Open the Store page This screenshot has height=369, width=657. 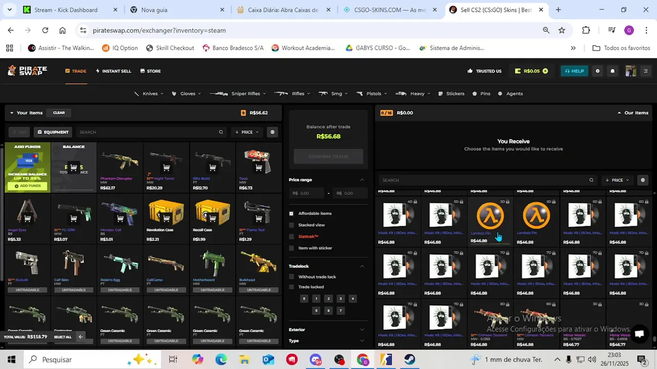click(150, 71)
